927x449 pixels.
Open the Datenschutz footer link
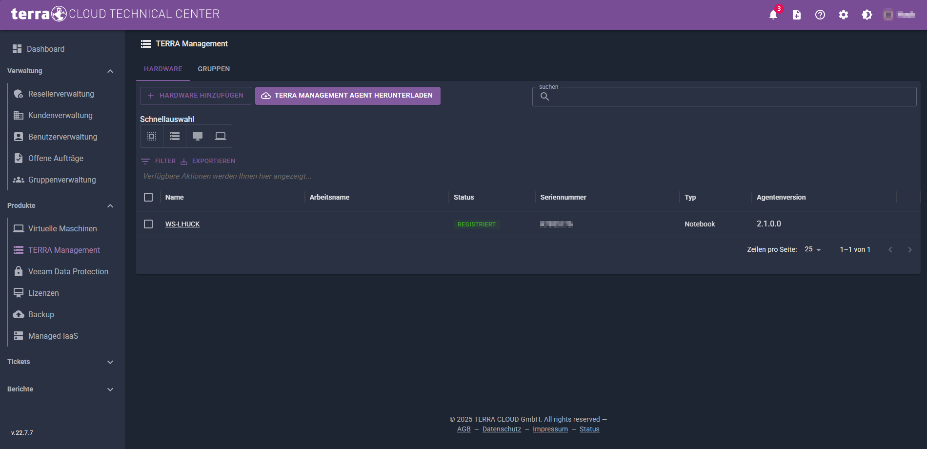(x=502, y=429)
